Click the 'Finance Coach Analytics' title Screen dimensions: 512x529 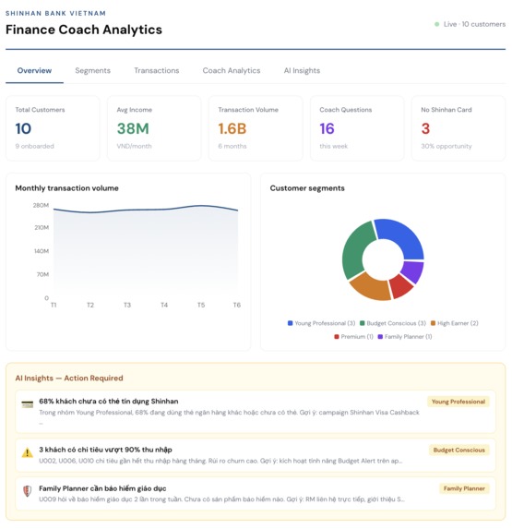(84, 30)
